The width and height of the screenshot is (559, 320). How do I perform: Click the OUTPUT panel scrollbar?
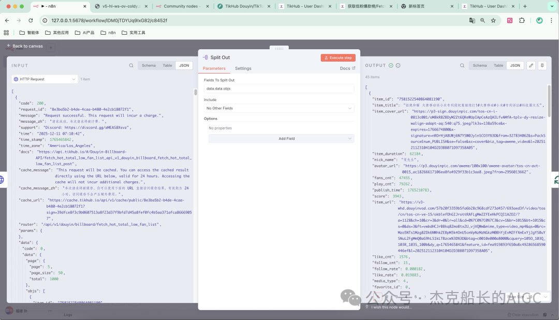[x=549, y=100]
